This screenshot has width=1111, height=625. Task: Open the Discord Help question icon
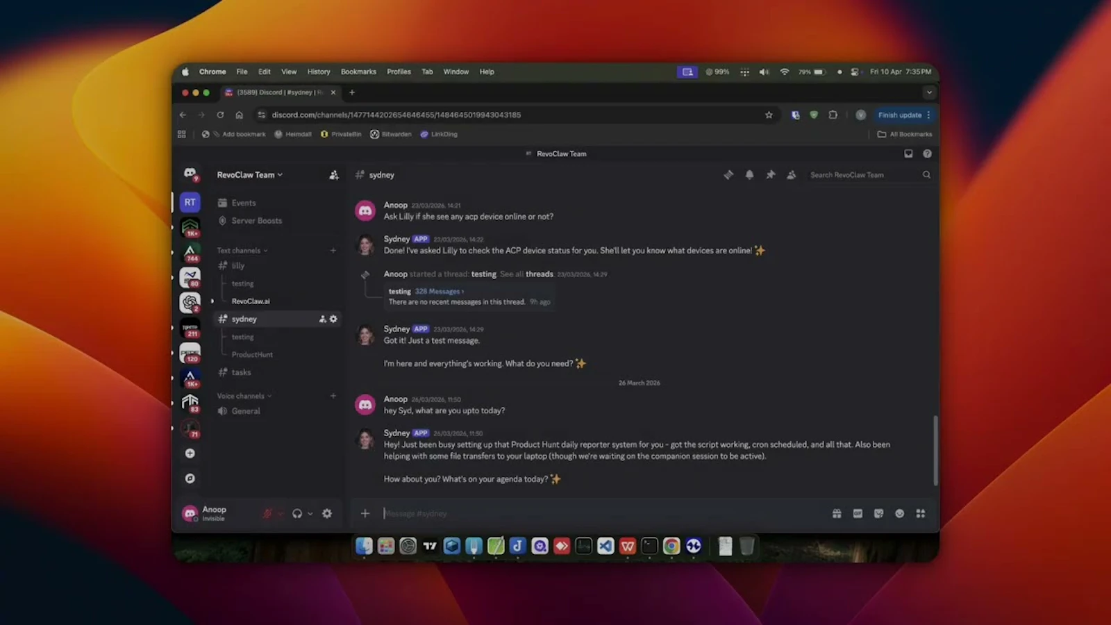click(927, 153)
